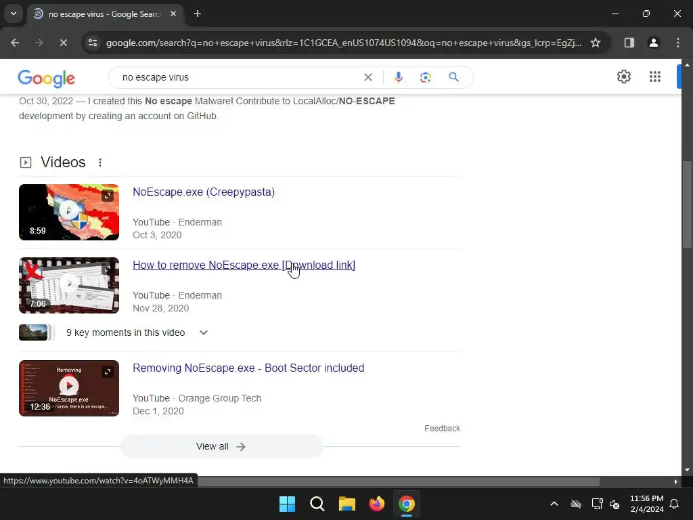Open network status tray icon

pos(597,504)
